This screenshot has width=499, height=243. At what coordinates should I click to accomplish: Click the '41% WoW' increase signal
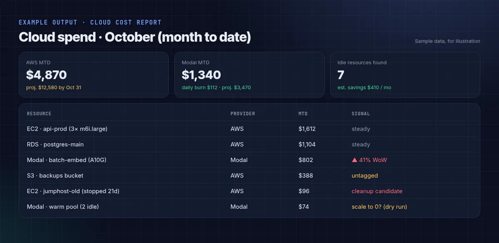(x=369, y=160)
